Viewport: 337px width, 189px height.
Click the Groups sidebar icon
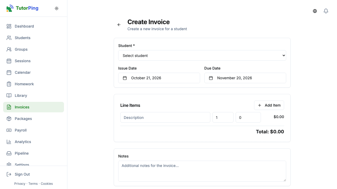pos(9,49)
